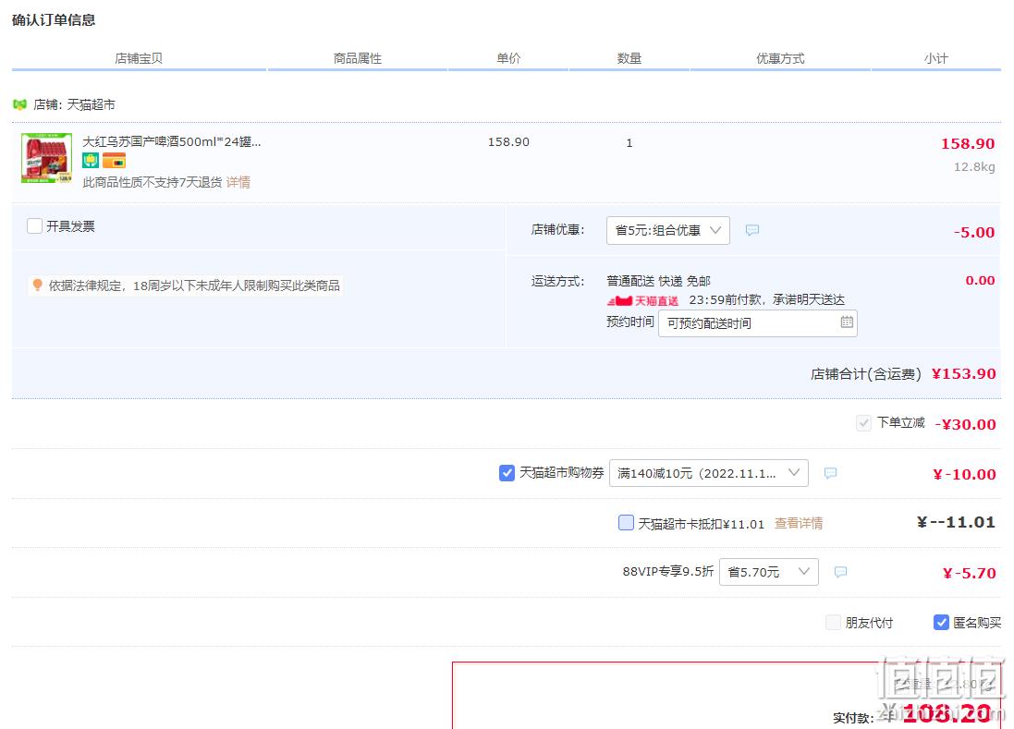The image size is (1014, 729).
Task: Click the 此商品性质不支持7天退货 notice text
Action: pyautogui.click(x=153, y=182)
